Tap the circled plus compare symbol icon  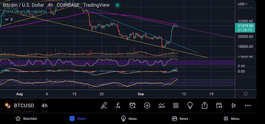coord(147,106)
